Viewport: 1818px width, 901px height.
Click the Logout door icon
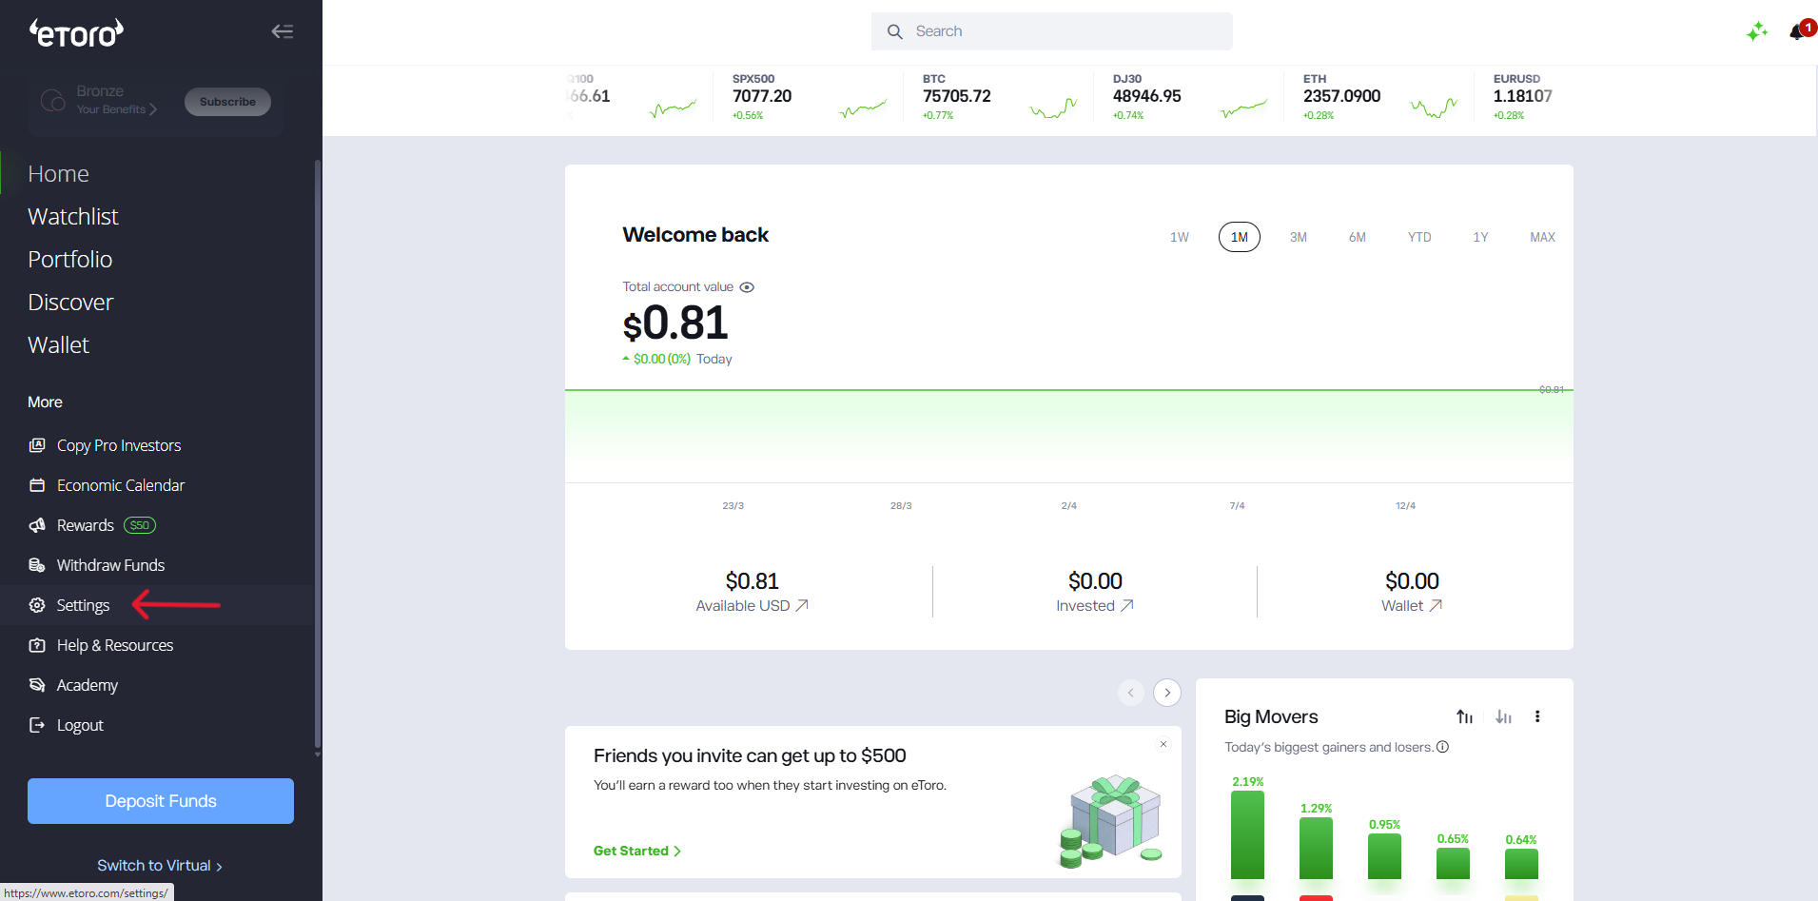tap(37, 725)
